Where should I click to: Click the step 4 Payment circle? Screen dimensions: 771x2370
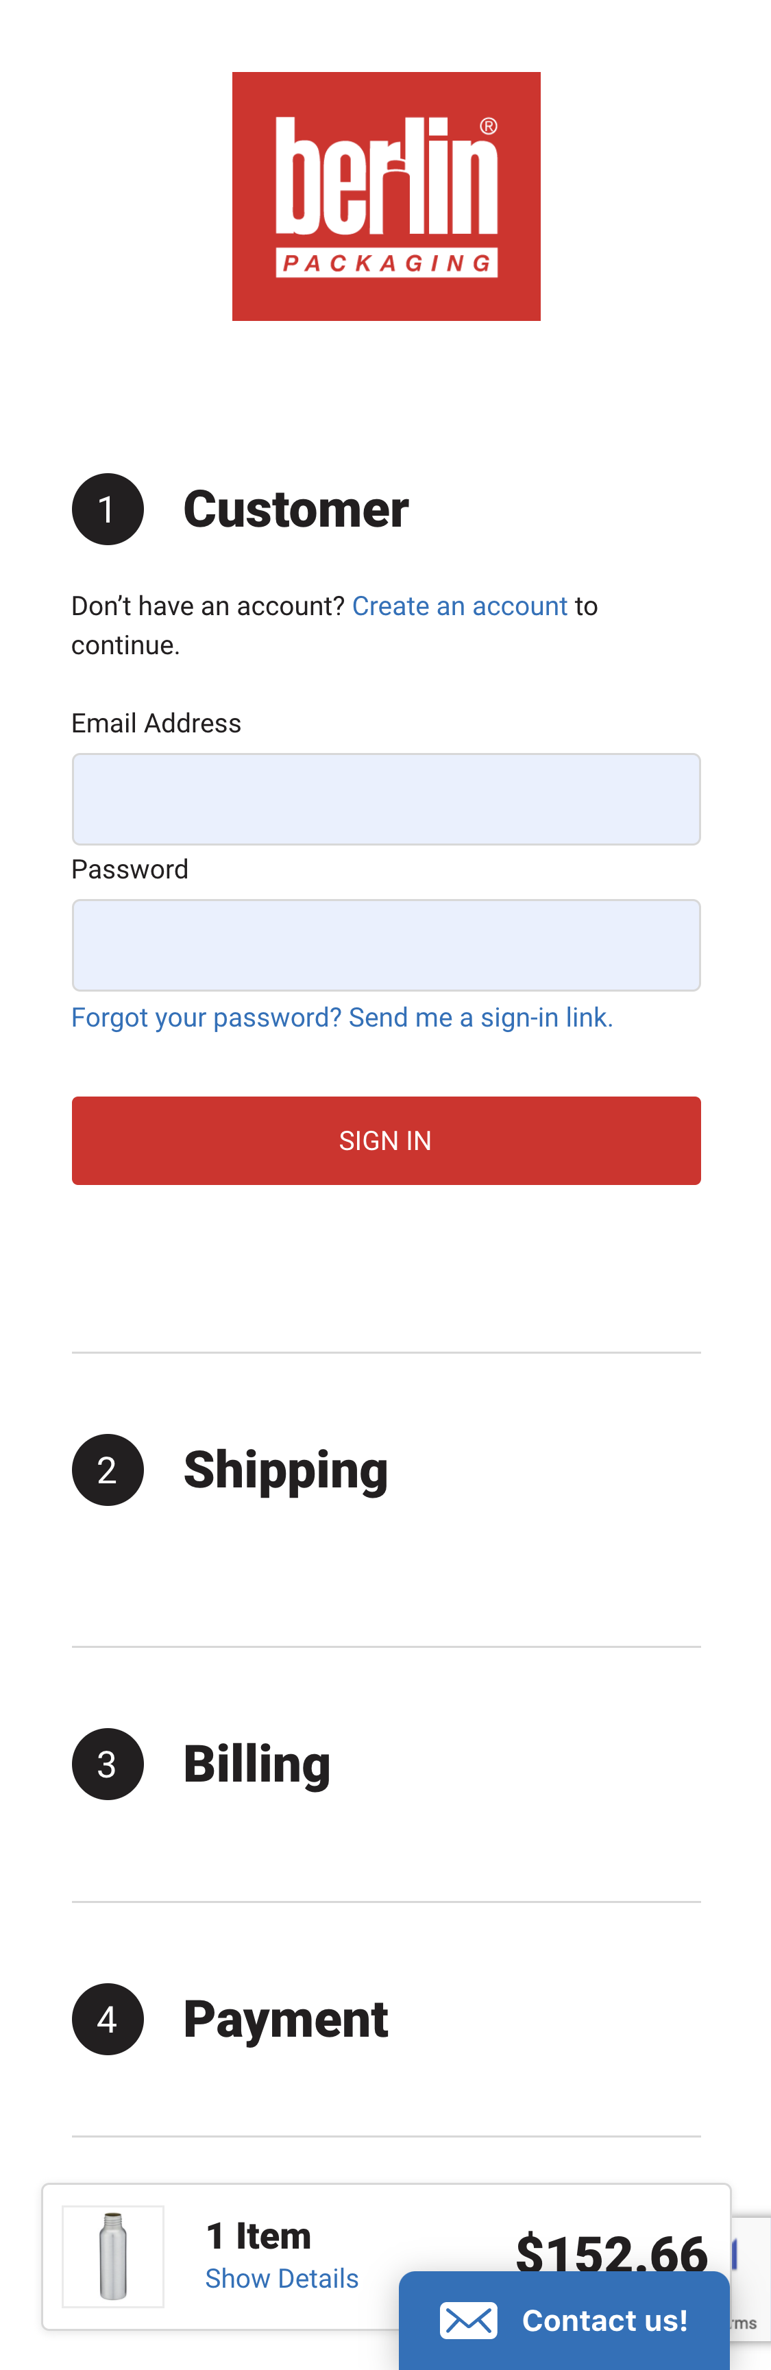click(107, 2020)
